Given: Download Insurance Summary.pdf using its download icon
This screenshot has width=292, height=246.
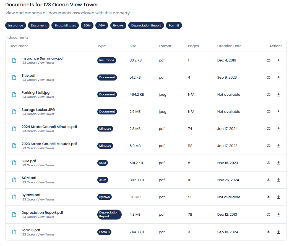Looking at the screenshot, I should tap(278, 60).
